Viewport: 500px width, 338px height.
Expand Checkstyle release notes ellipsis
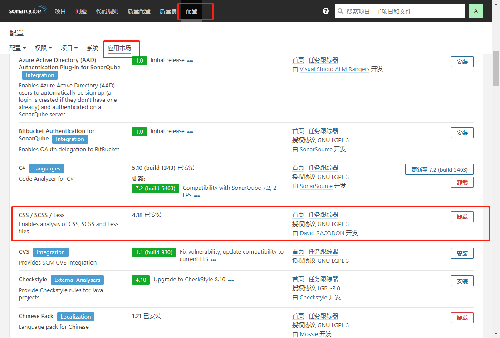(x=231, y=280)
